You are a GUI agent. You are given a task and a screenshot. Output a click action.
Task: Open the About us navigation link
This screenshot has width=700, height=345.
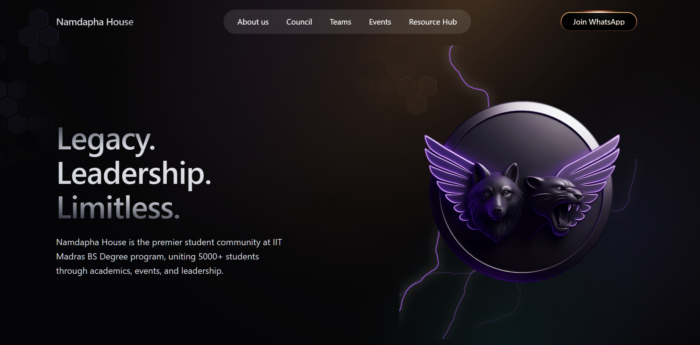(253, 22)
